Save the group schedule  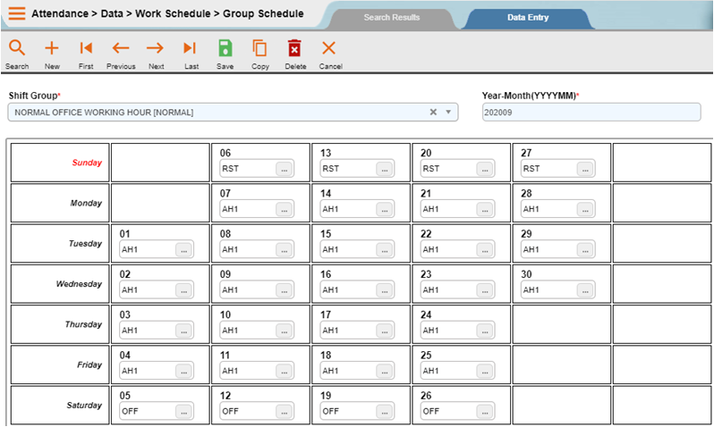225,49
